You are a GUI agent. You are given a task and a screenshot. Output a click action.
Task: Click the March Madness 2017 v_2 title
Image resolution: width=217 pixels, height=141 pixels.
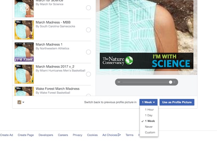[x=55, y=67]
